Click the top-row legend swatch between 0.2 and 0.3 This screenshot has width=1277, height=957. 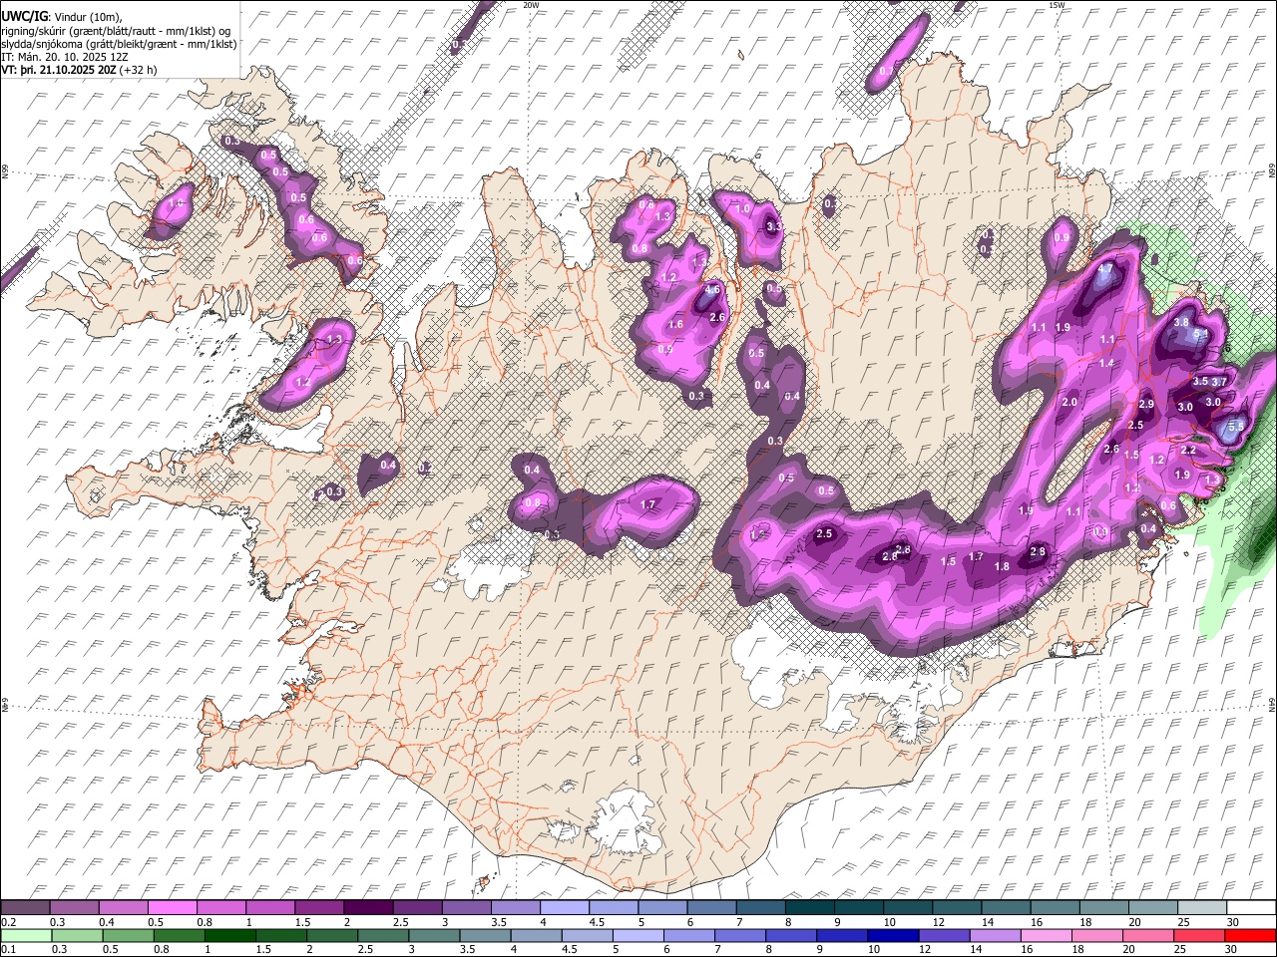(x=26, y=908)
